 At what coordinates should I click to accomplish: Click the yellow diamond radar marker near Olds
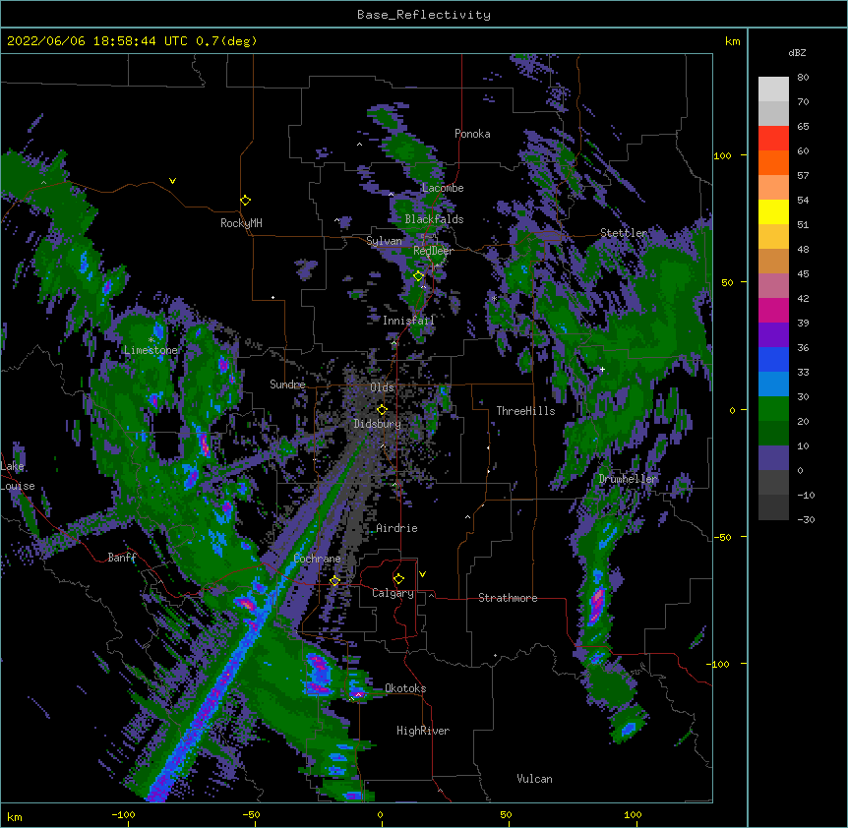(382, 410)
